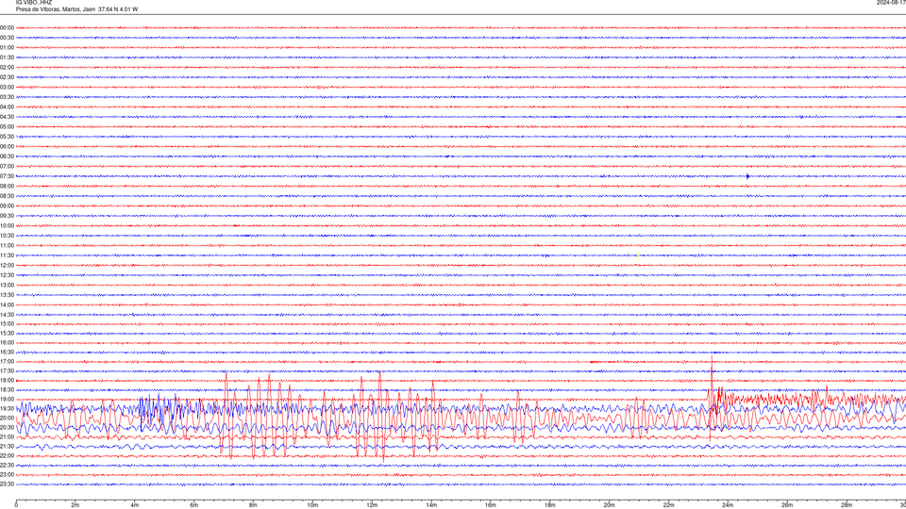This screenshot has height=509, width=906.
Task: Click the blue spike marker on the 07:30 trace
Action: tap(747, 176)
